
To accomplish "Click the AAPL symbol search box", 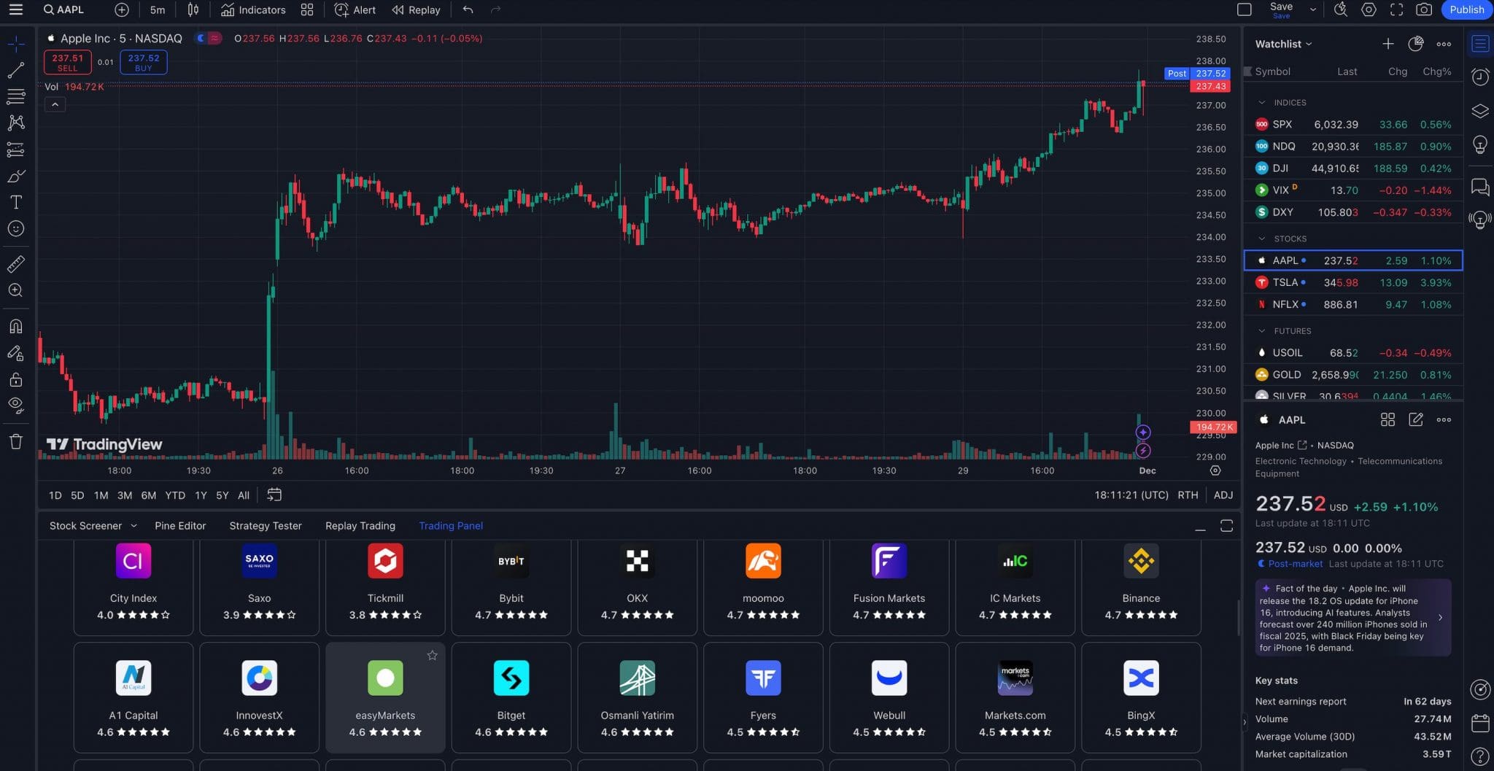I will click(x=66, y=9).
